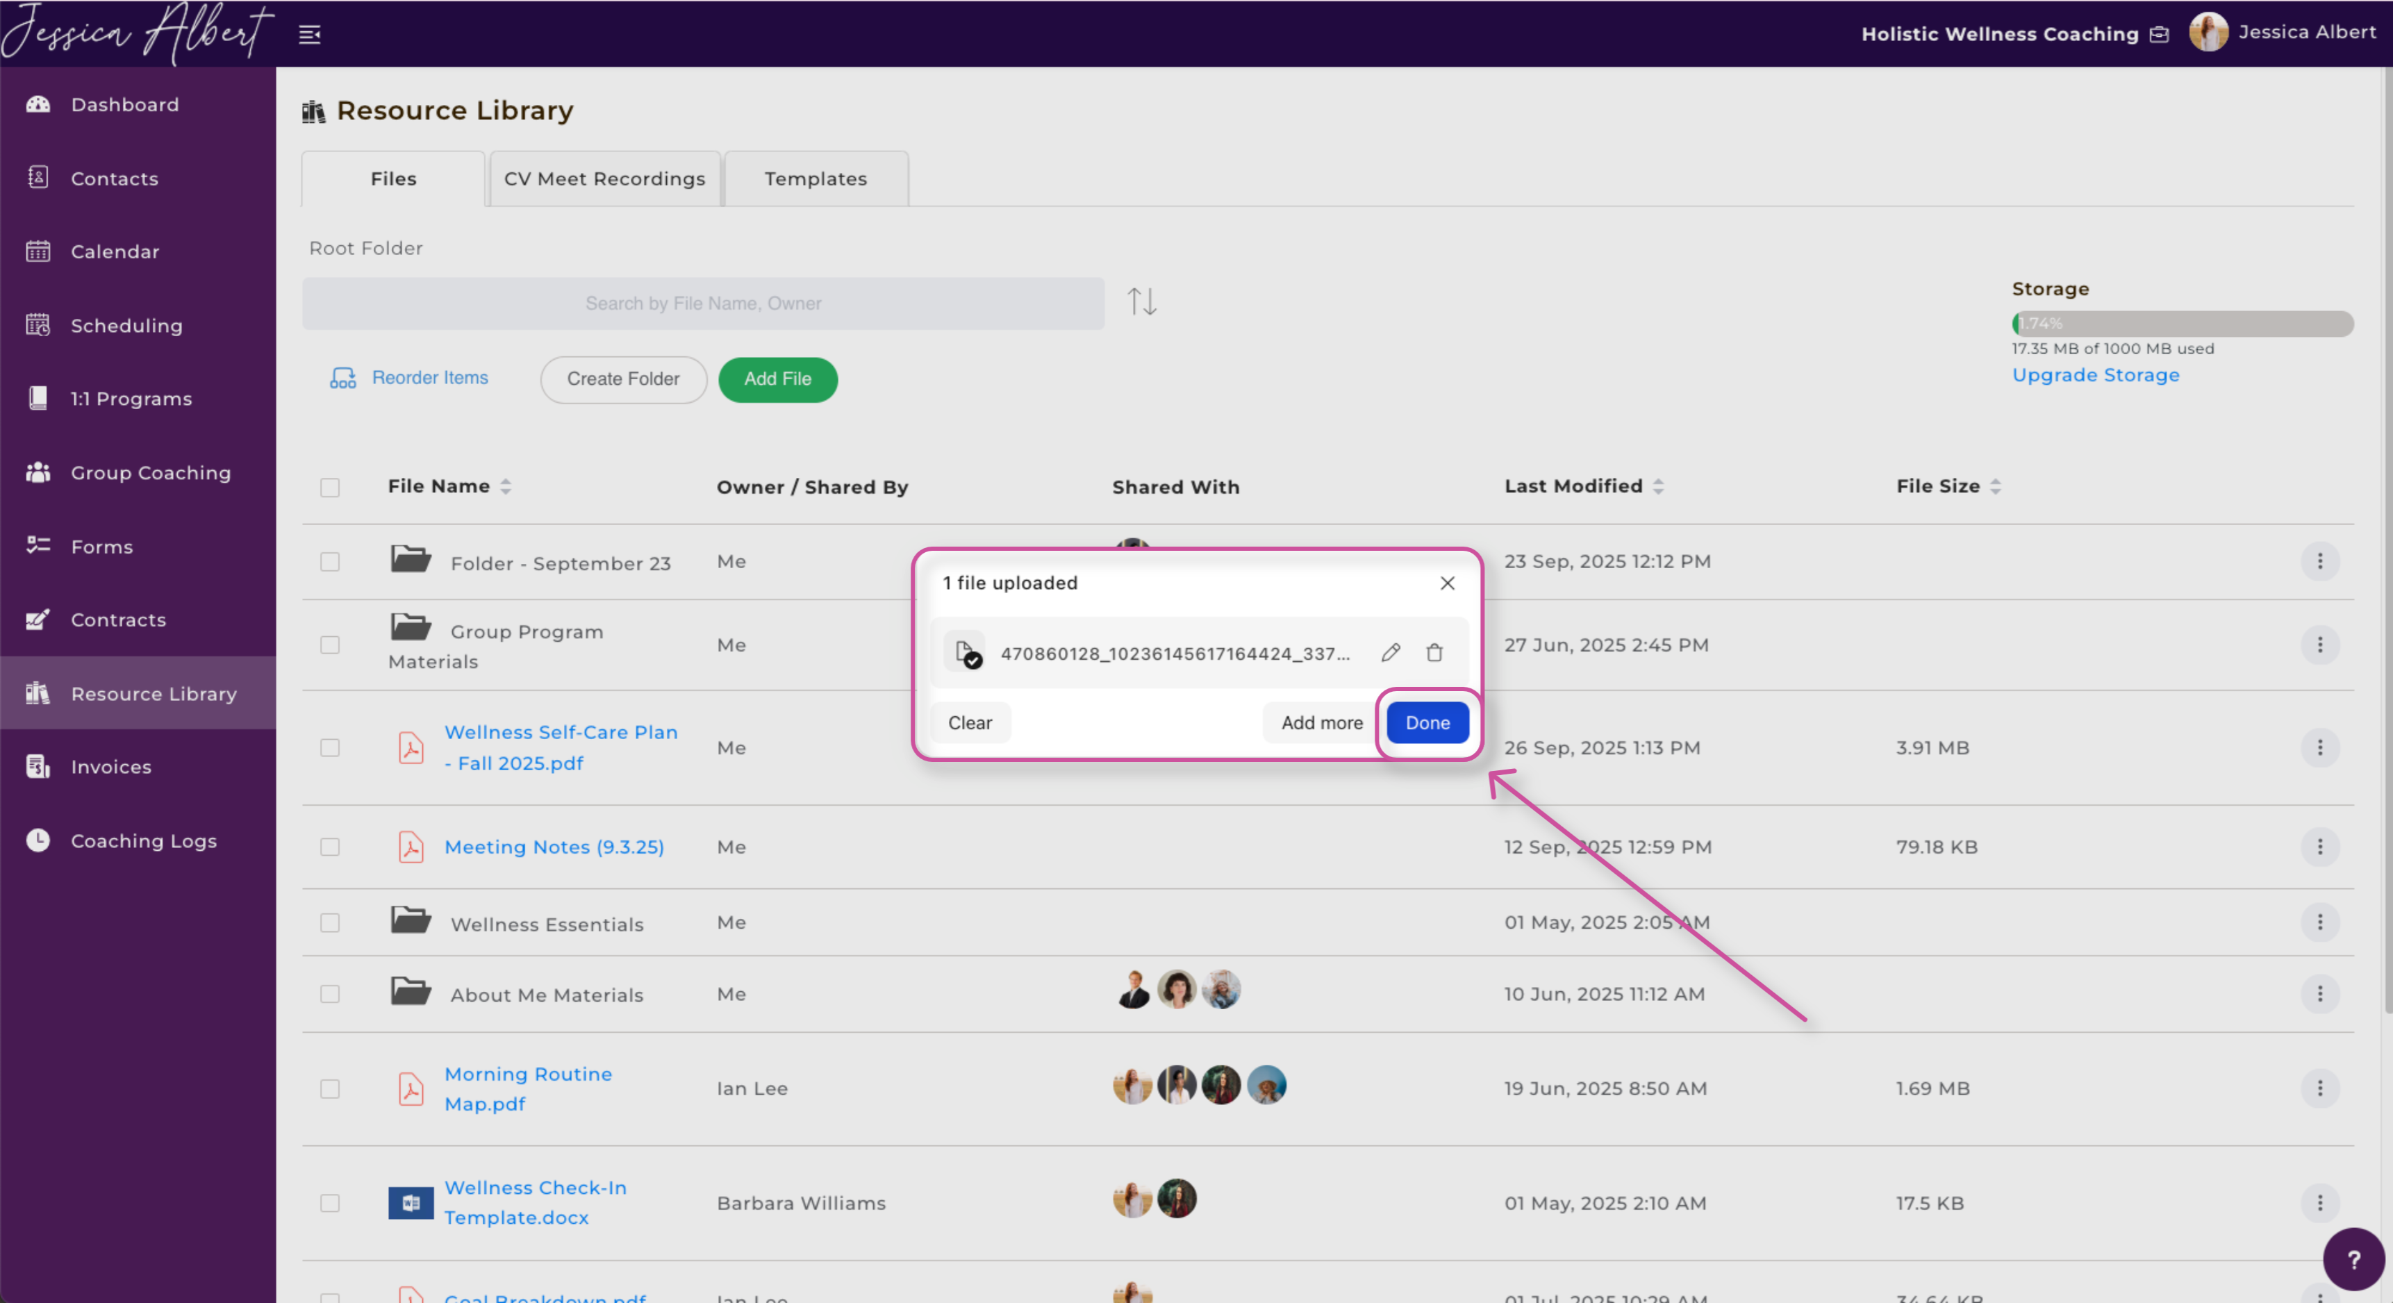Click the pencil rename icon on uploaded file
This screenshot has height=1303, width=2393.
click(1390, 653)
